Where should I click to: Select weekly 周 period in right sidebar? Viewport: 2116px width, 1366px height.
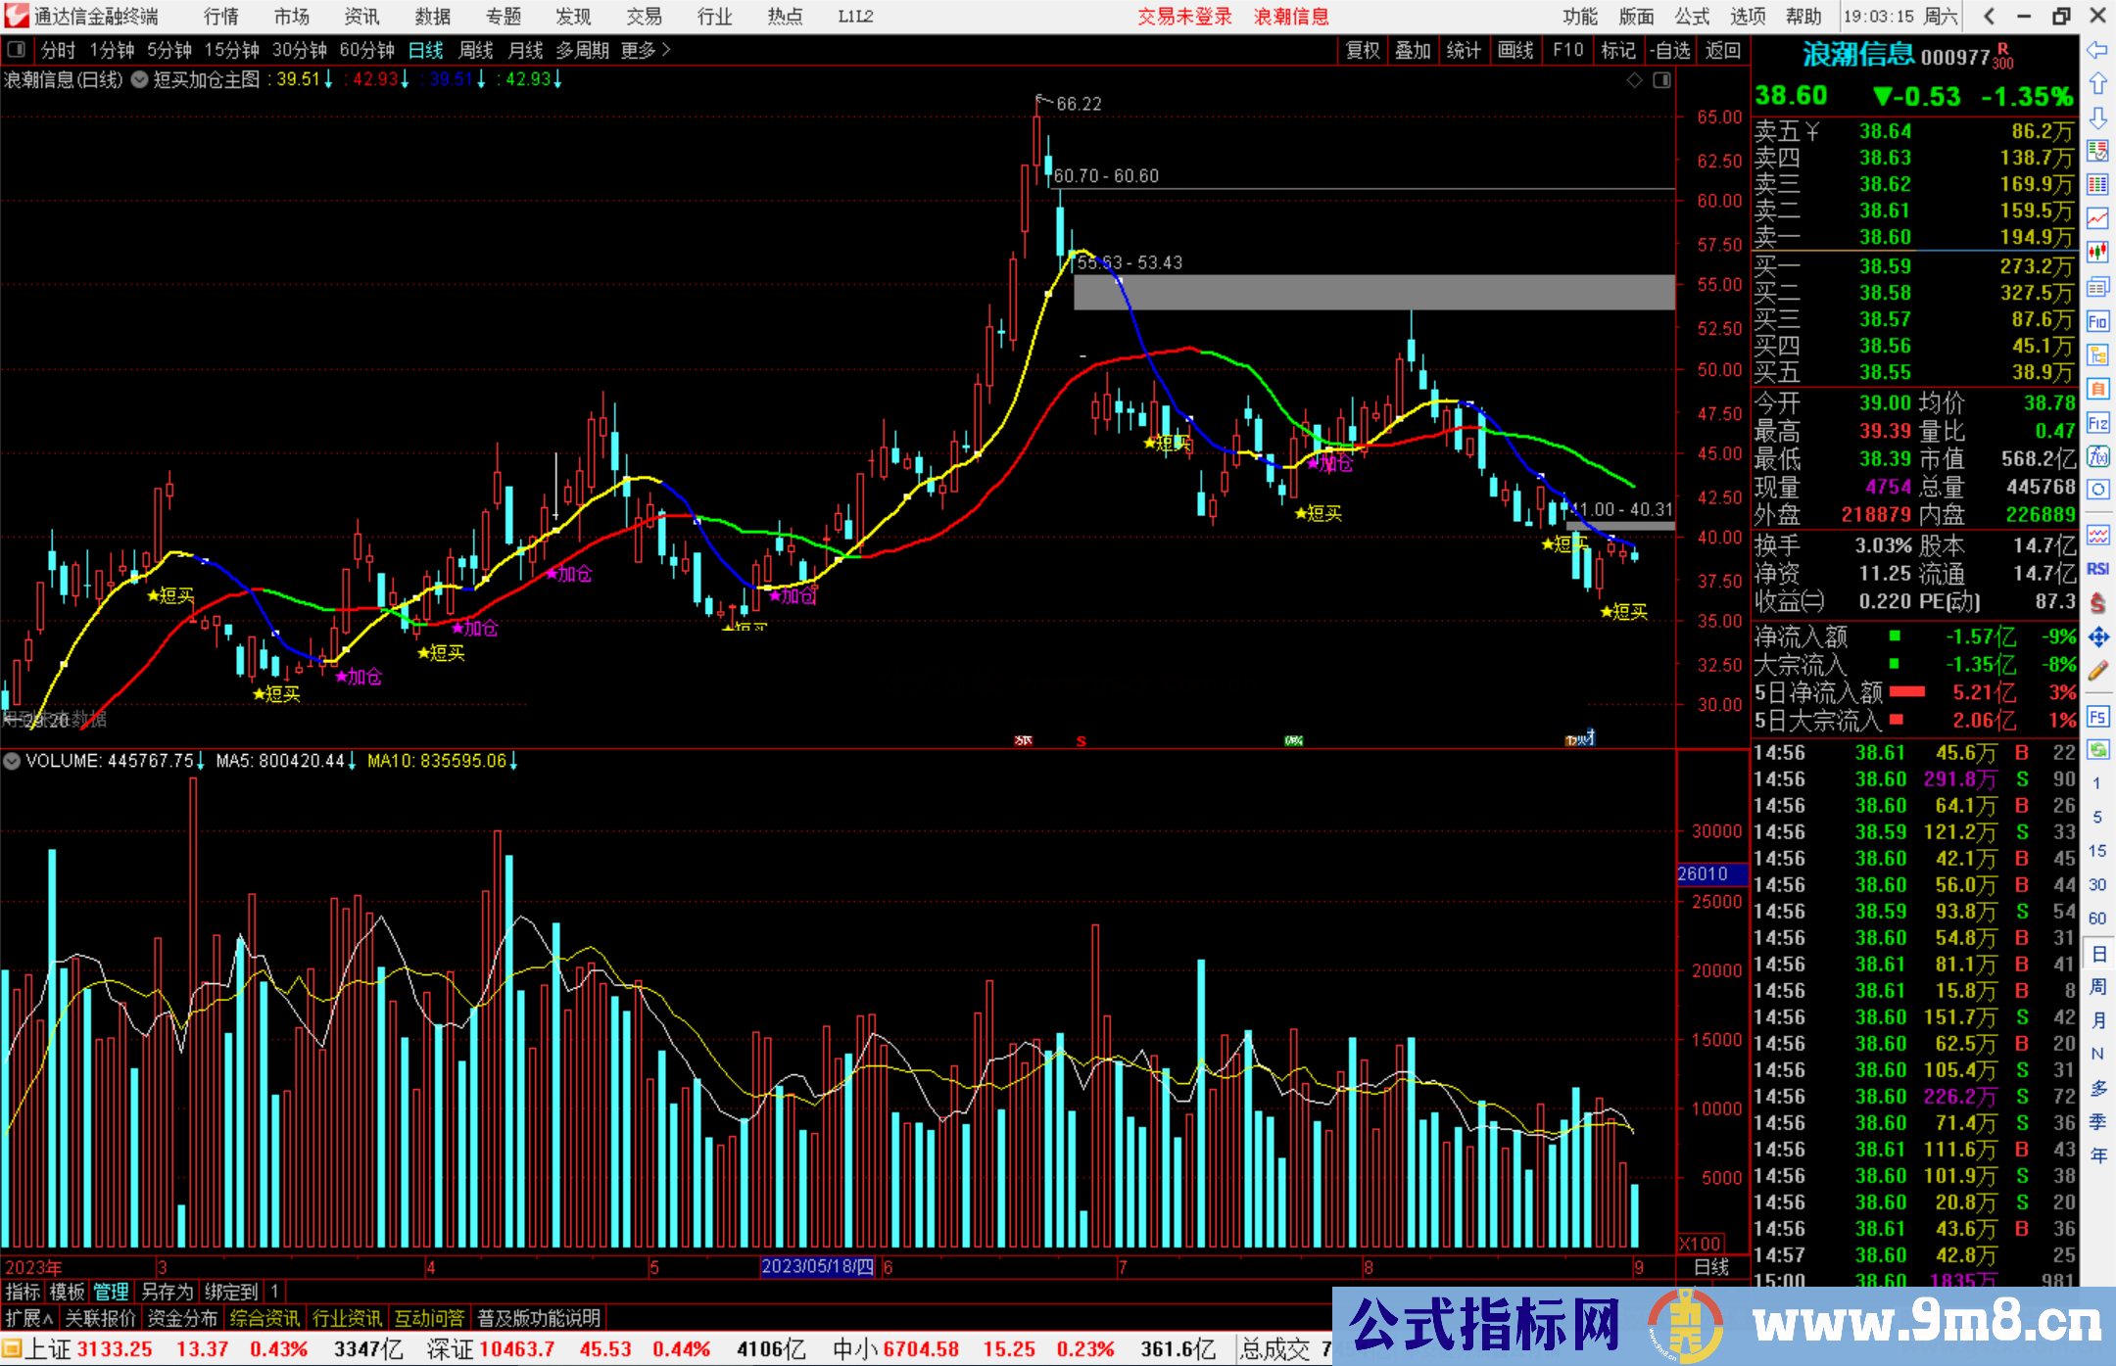tap(2097, 986)
